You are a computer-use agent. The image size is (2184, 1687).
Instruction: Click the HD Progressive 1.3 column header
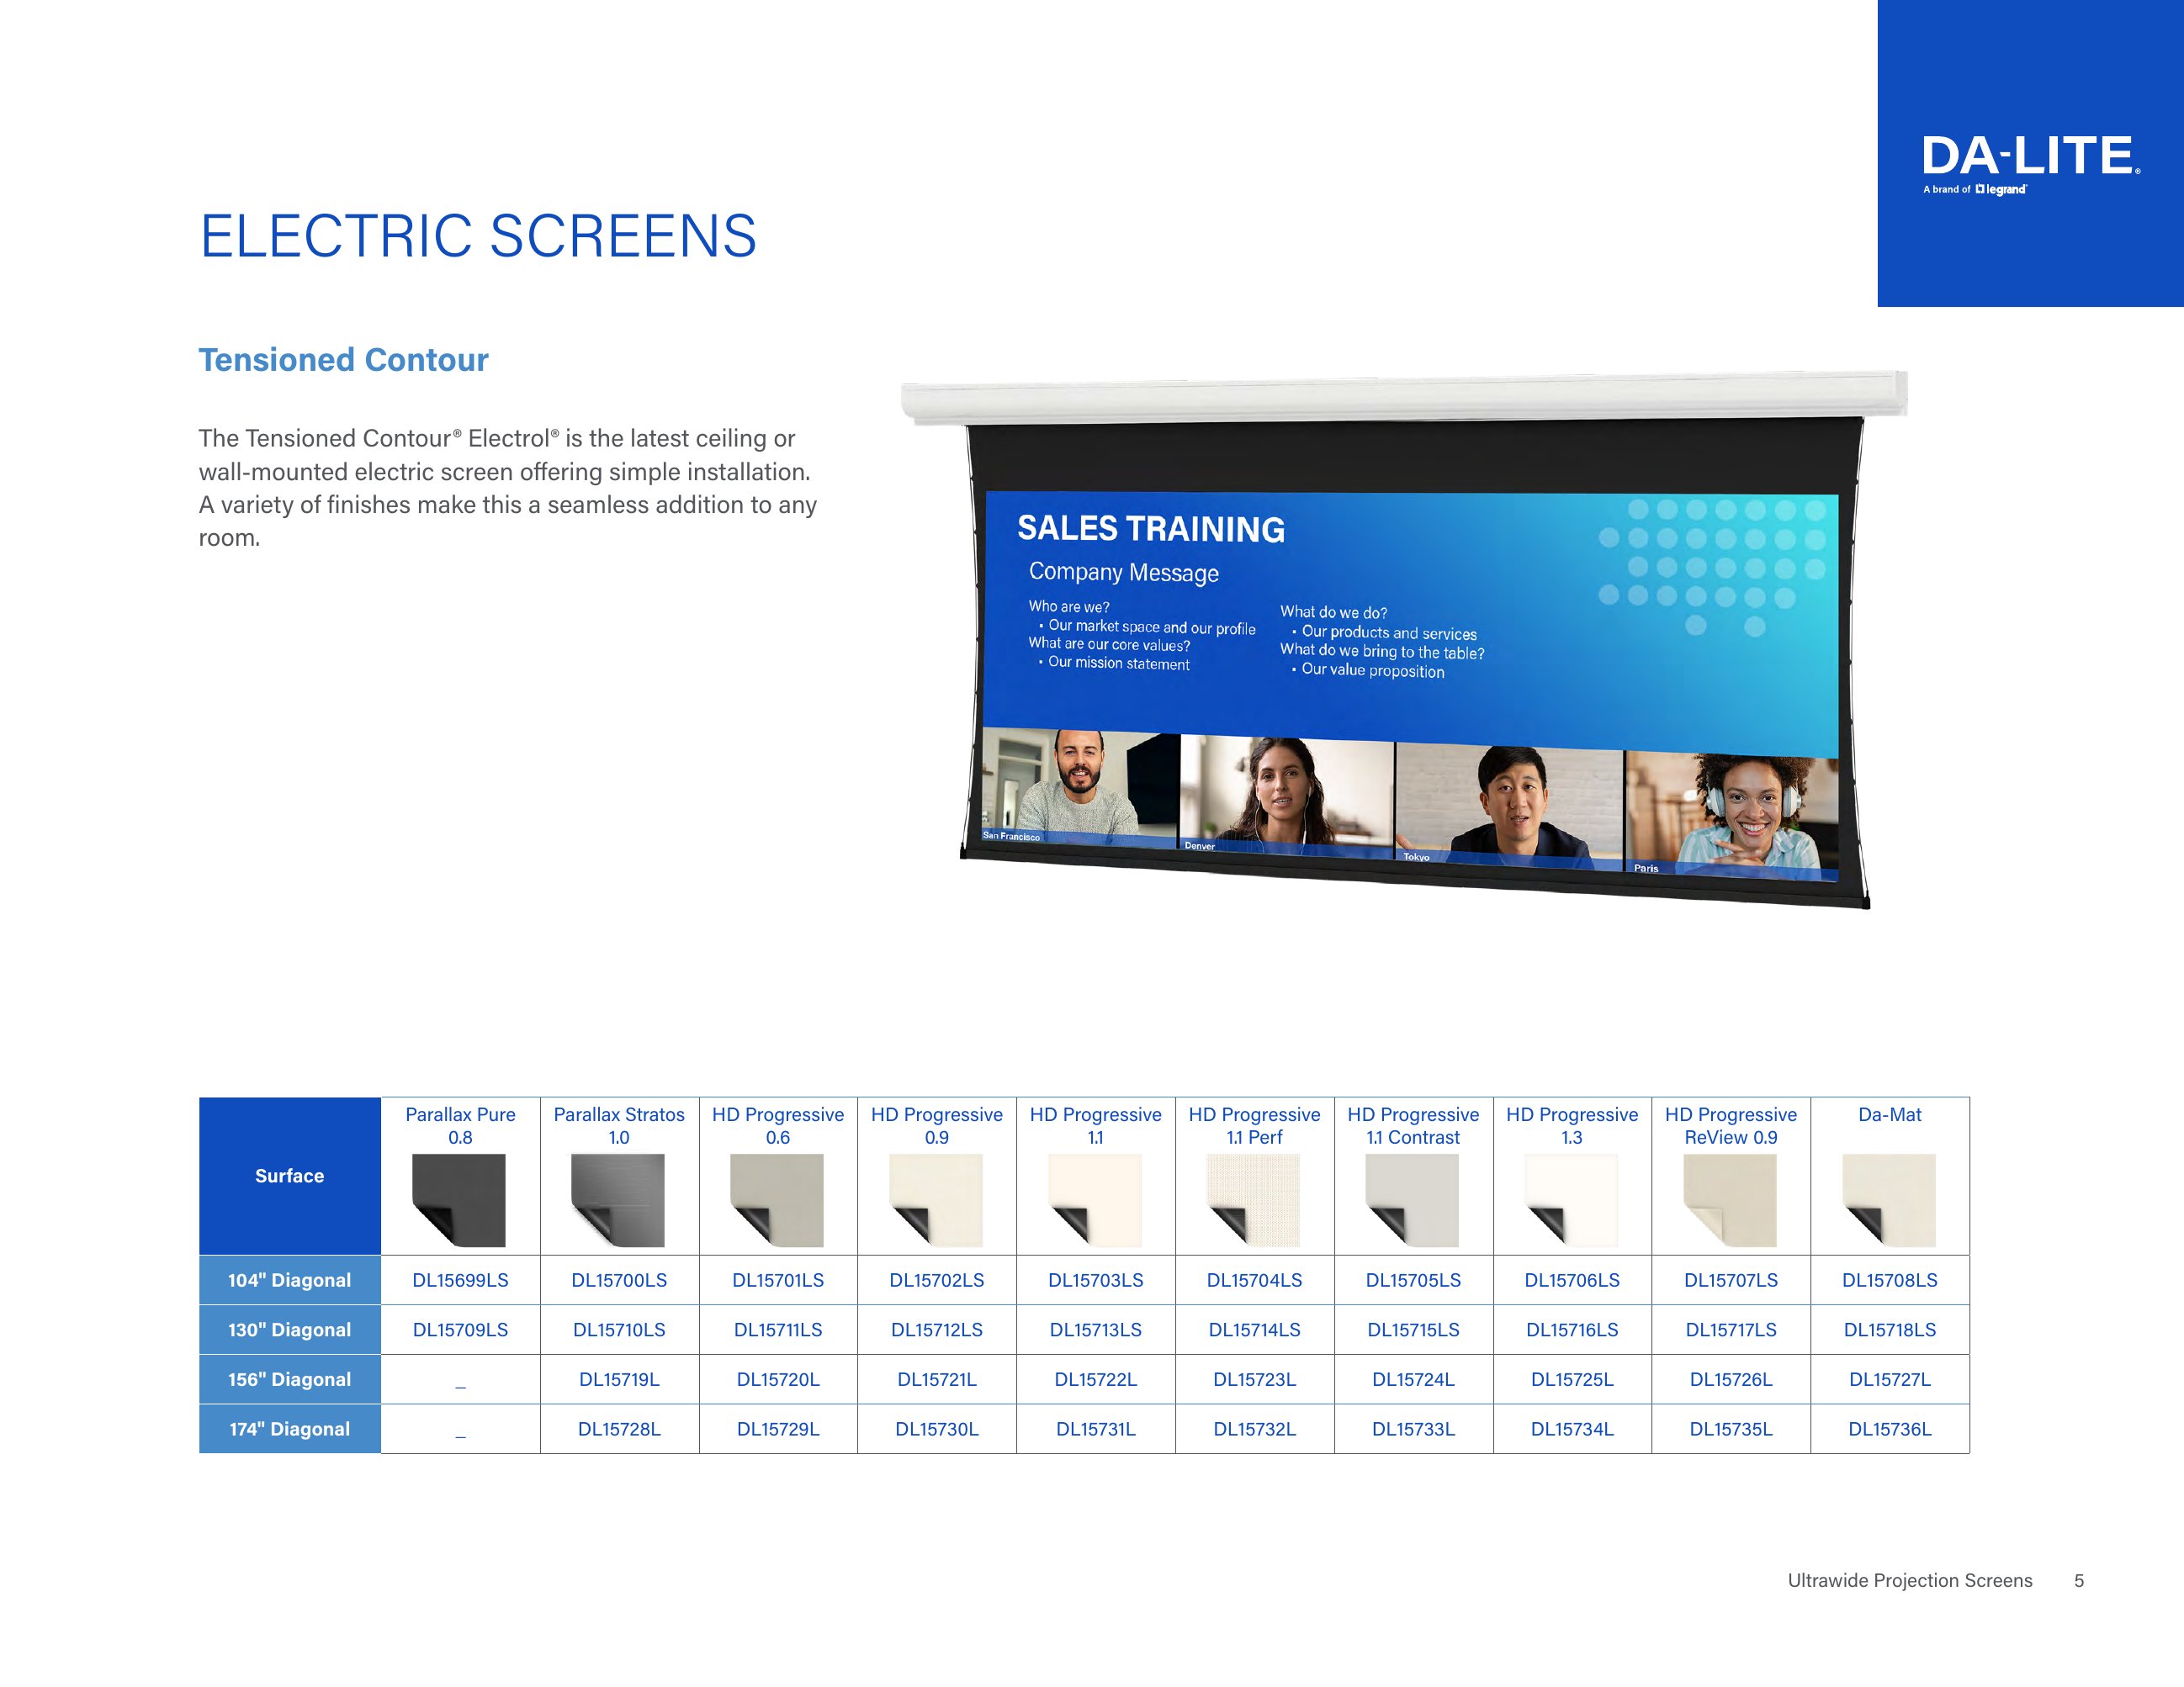click(1572, 1125)
